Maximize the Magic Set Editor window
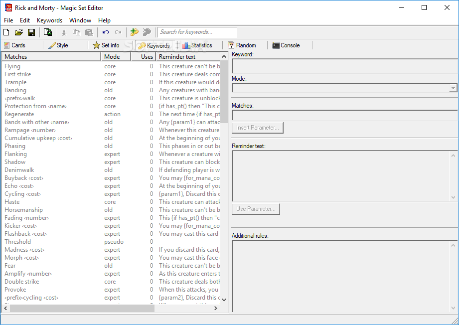 [424, 7]
